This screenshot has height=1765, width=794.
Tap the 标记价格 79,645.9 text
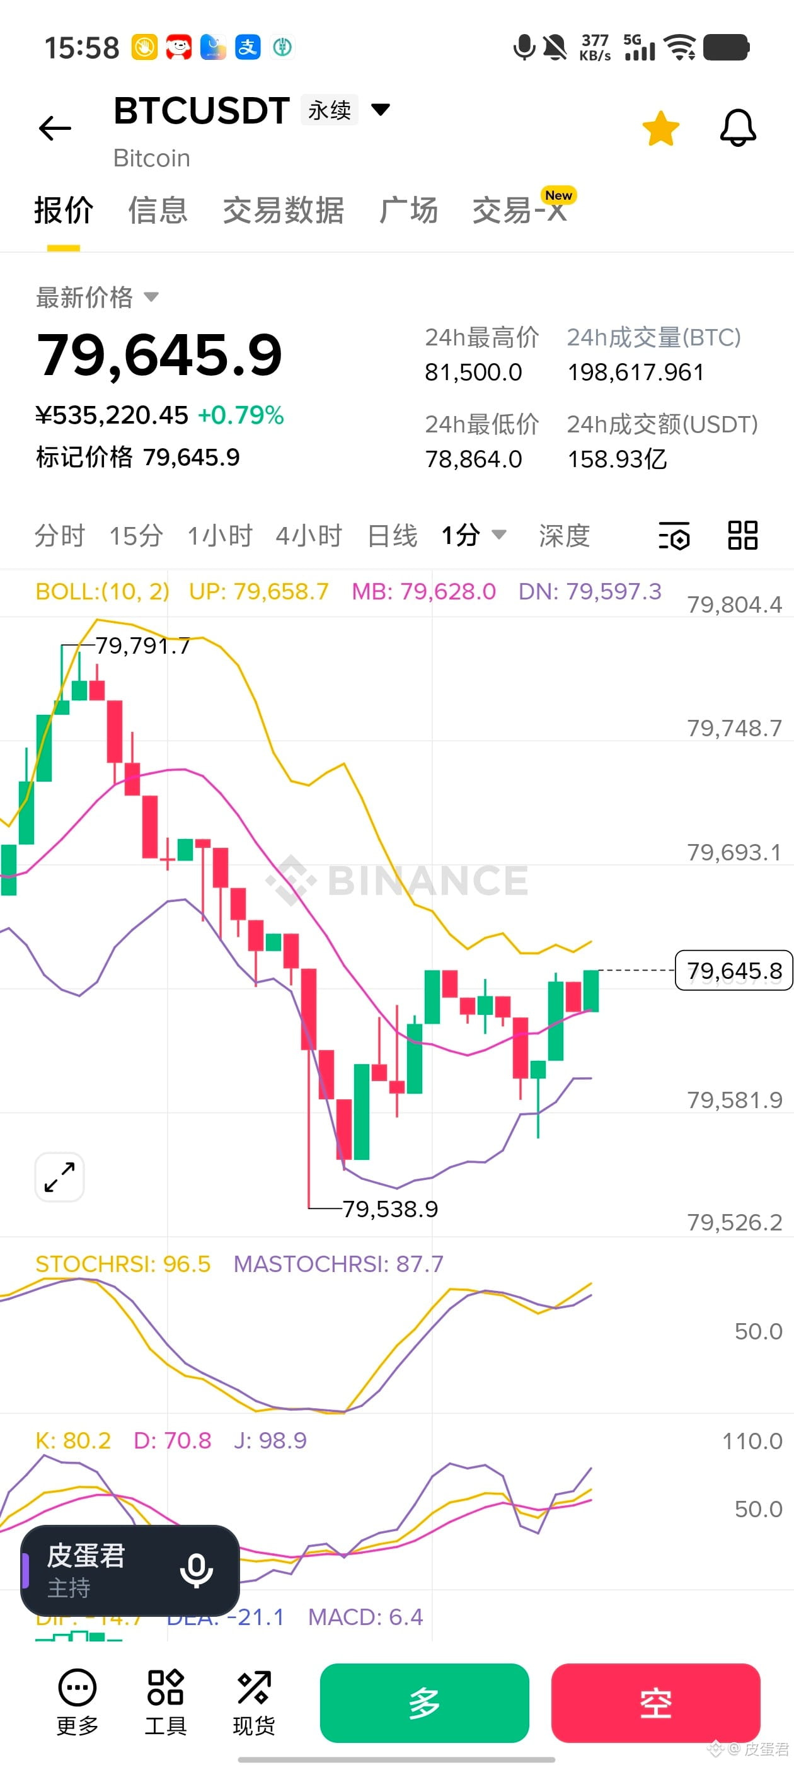pos(138,457)
